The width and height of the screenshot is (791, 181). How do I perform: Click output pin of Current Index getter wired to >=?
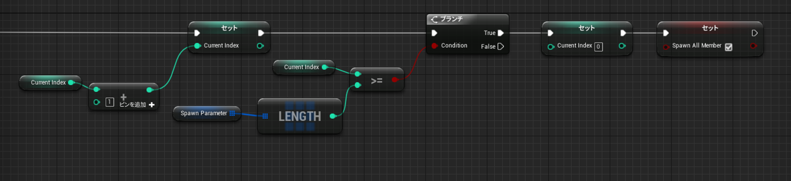click(325, 67)
